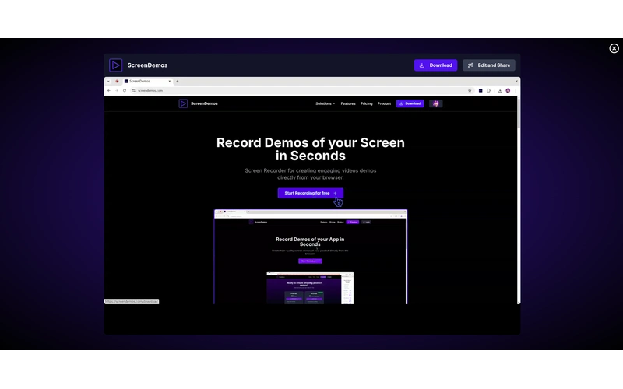
Task: Open the Product link in the navbar
Action: coord(384,103)
